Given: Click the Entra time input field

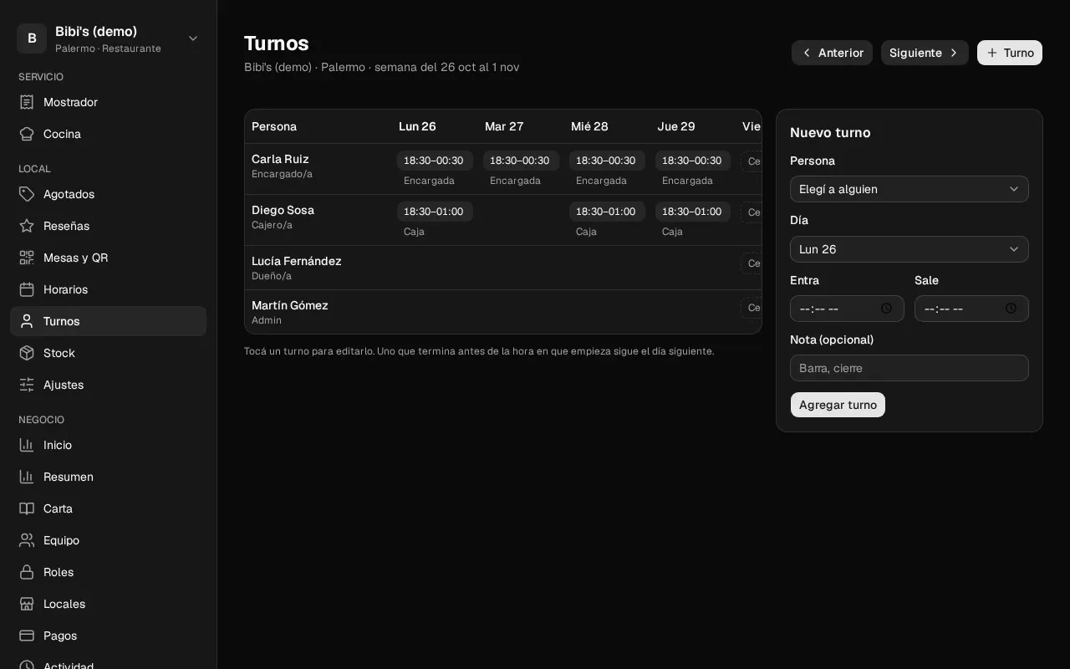Looking at the screenshot, I should (847, 309).
